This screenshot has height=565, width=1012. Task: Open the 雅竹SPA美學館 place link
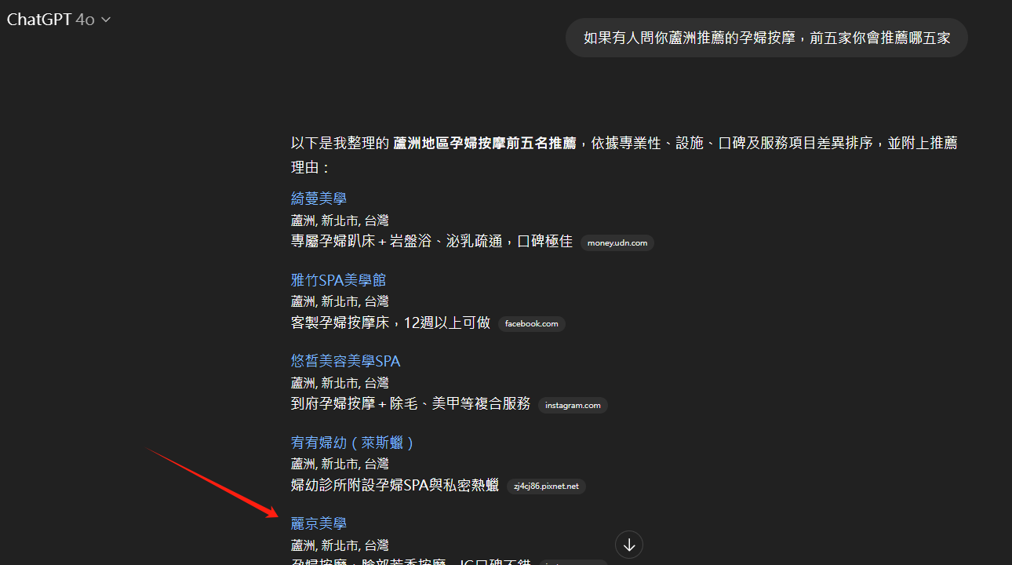pyautogui.click(x=339, y=280)
